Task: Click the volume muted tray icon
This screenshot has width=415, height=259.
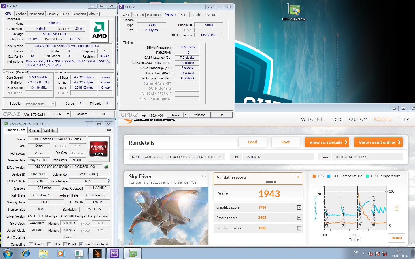Action: (371, 254)
